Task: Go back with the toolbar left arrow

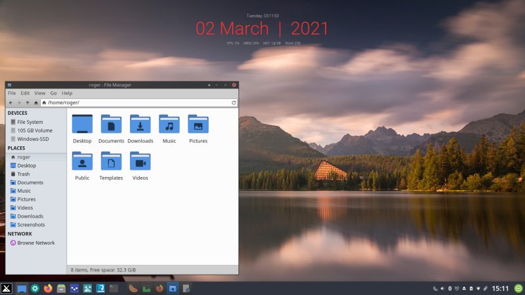Action: 10,103
